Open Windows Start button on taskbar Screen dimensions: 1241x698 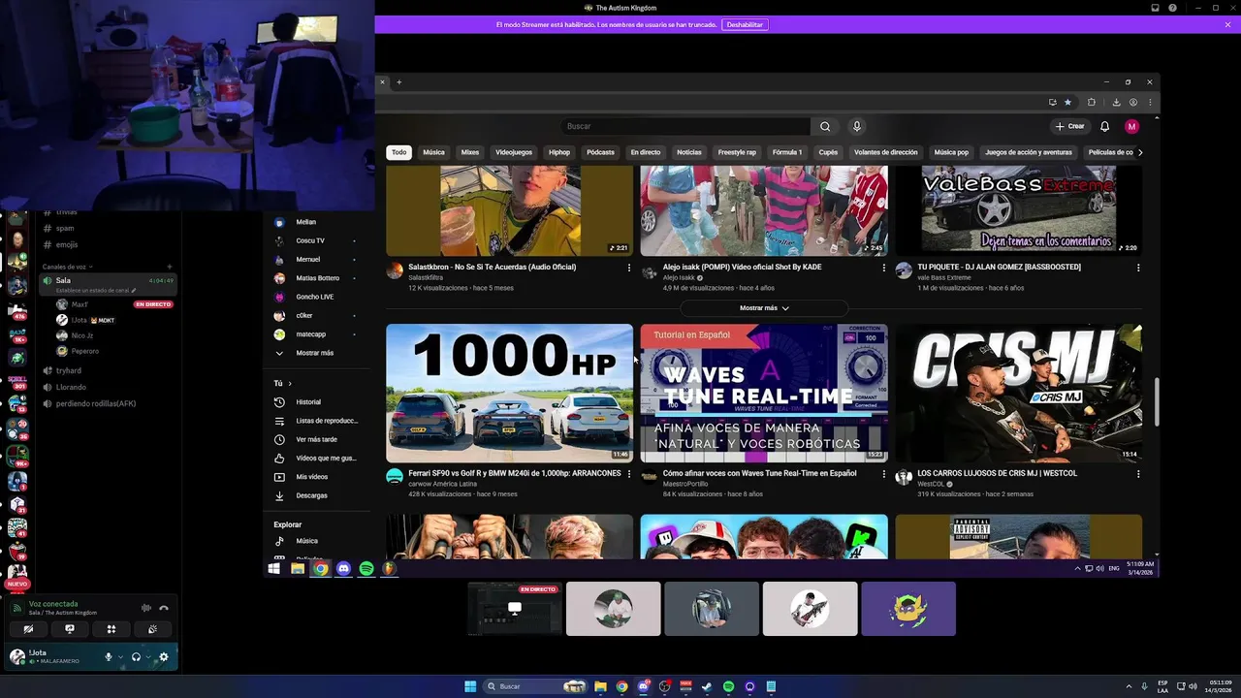[x=470, y=686]
